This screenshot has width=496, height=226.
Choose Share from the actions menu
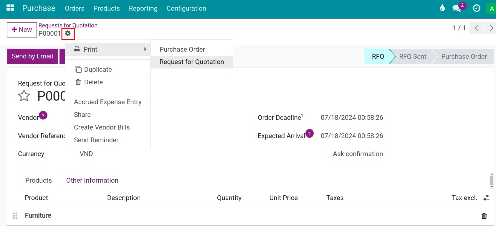click(x=108, y=114)
